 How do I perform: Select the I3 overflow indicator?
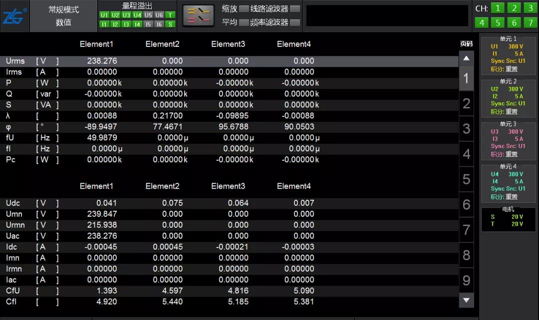pos(126,24)
